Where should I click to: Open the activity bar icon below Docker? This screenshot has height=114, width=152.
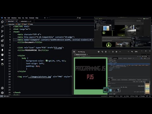pyautogui.click(x=2, y=64)
